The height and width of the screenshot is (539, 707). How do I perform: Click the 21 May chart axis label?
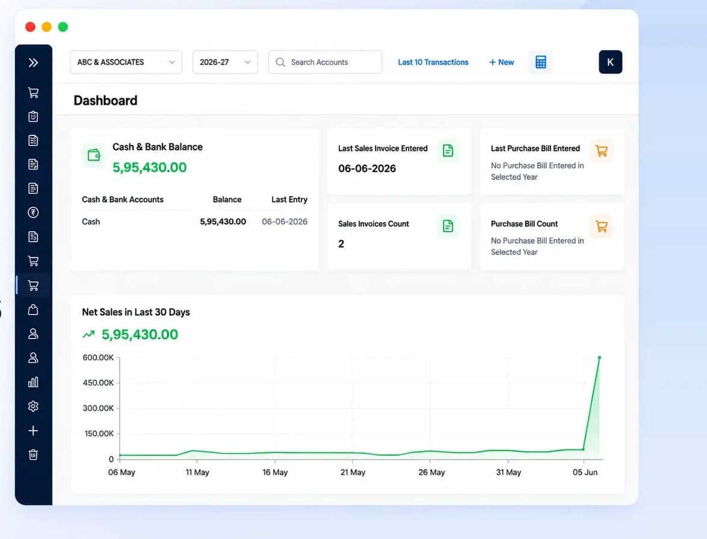click(x=353, y=472)
